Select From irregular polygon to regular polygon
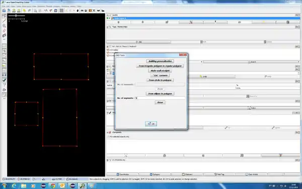This screenshot has width=302, height=189. 160,66
